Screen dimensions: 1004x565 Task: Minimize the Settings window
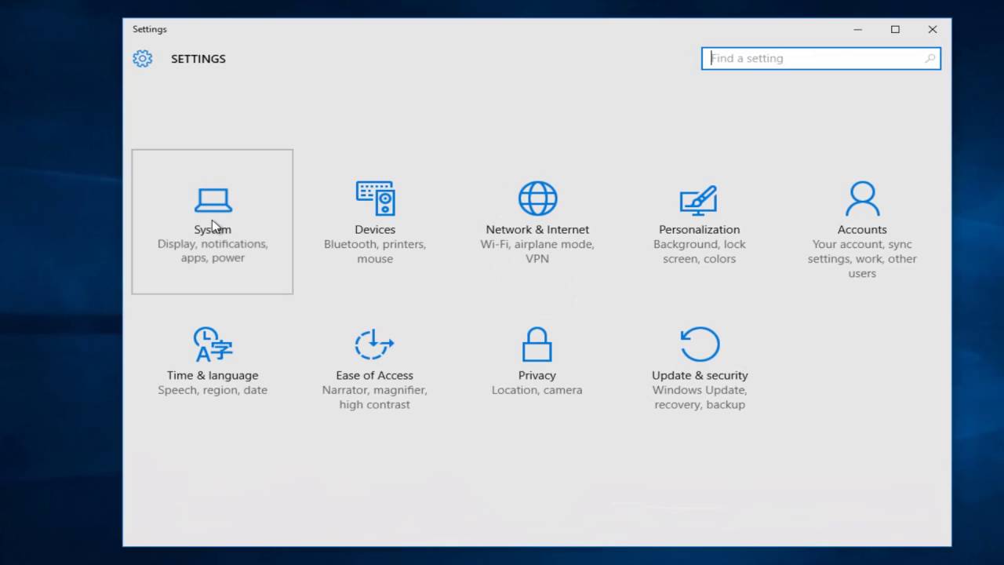click(x=857, y=29)
